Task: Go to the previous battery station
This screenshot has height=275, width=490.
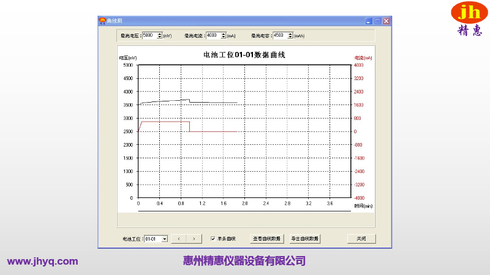Action: [x=179, y=239]
